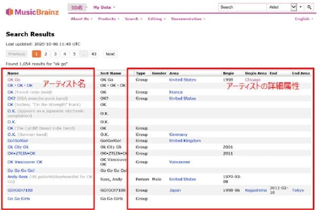Open the About Us menu
327x210 pixels.
click(82, 19)
